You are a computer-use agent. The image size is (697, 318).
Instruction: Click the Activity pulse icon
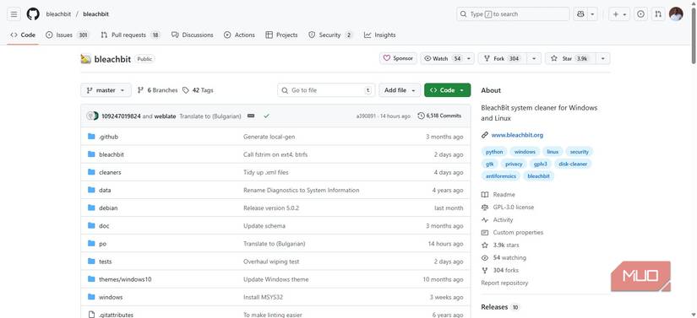pyautogui.click(x=485, y=220)
